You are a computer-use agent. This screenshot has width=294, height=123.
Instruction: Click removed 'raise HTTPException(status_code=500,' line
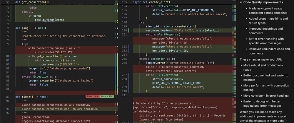tap(175, 67)
